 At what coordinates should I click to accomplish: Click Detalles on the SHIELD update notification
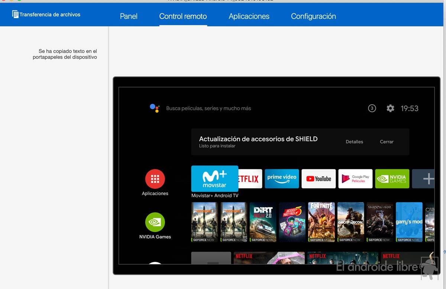354,142
